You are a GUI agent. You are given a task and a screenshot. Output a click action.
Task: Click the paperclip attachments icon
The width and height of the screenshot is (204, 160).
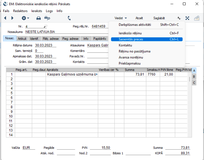(197, 18)
